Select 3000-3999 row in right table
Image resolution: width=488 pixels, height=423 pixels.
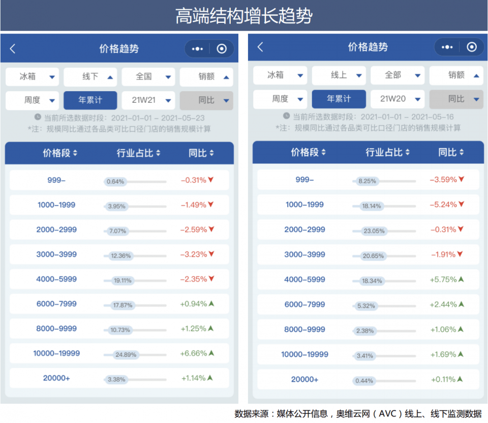pos(368,255)
